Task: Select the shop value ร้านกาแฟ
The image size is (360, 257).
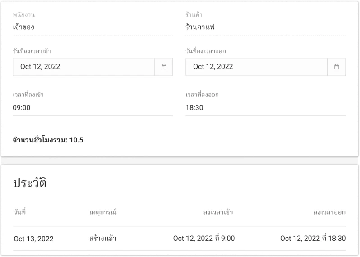Action: pyautogui.click(x=200, y=27)
